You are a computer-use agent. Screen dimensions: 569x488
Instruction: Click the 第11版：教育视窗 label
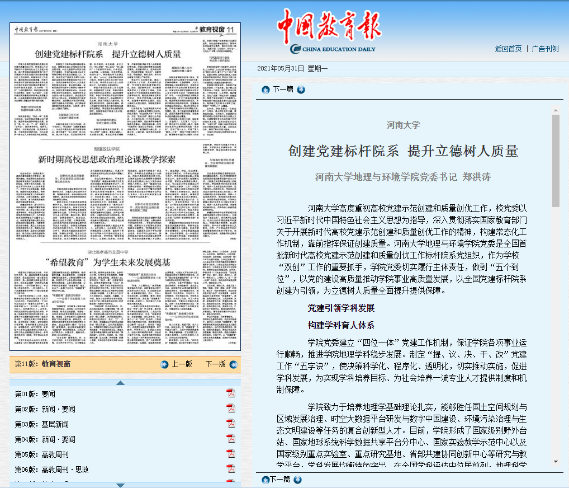coord(43,364)
